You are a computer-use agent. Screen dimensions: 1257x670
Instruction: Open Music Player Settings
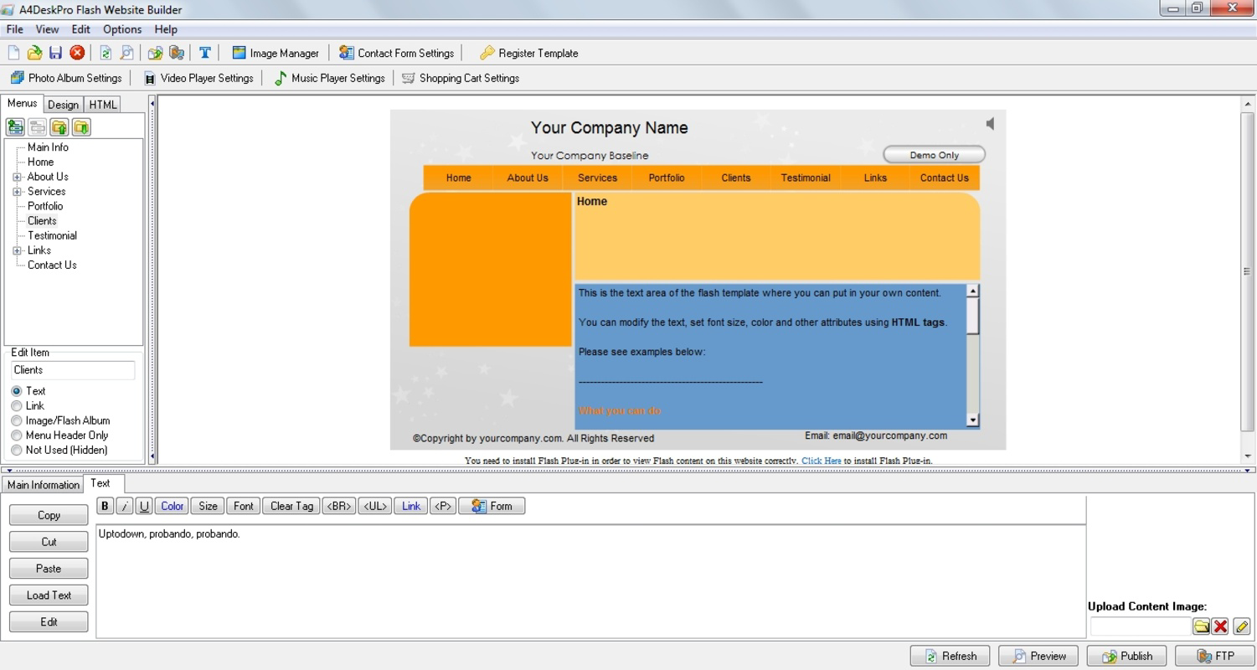pos(329,78)
